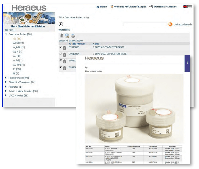Screen dimensions: 199x169
Task: Click the Watch list icon in header
Action: pos(151,7)
